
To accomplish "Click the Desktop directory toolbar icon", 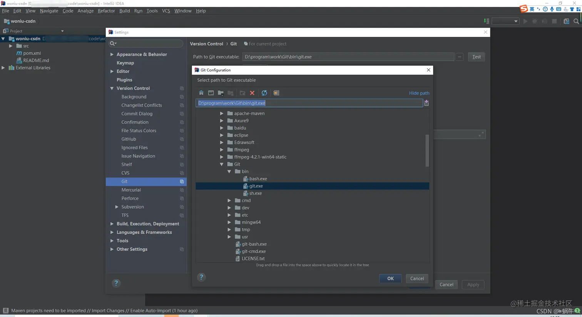I will tap(211, 93).
